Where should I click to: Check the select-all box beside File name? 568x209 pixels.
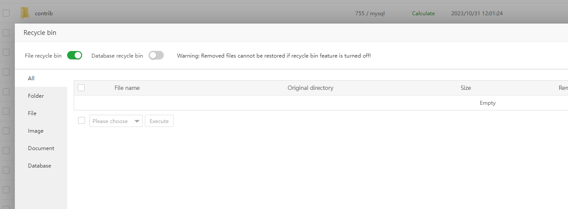point(81,88)
